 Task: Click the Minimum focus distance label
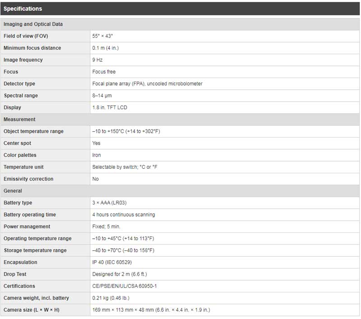(x=32, y=48)
